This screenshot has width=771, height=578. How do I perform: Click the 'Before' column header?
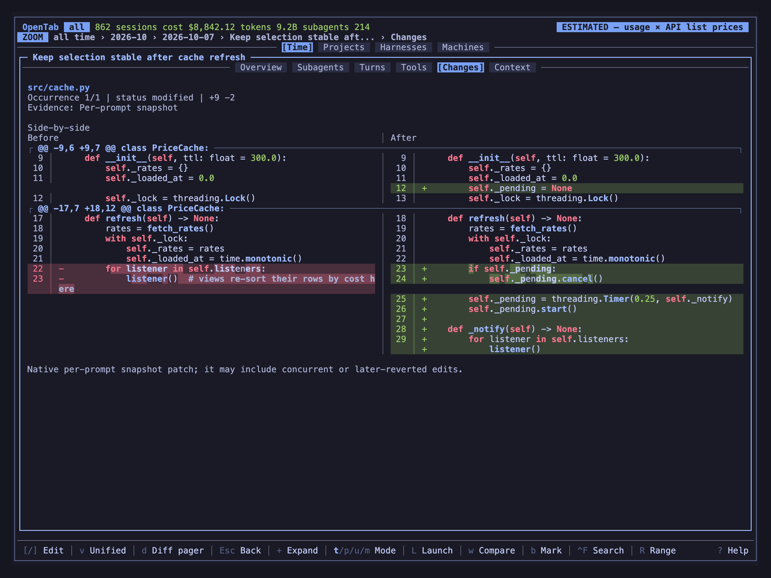coord(43,138)
